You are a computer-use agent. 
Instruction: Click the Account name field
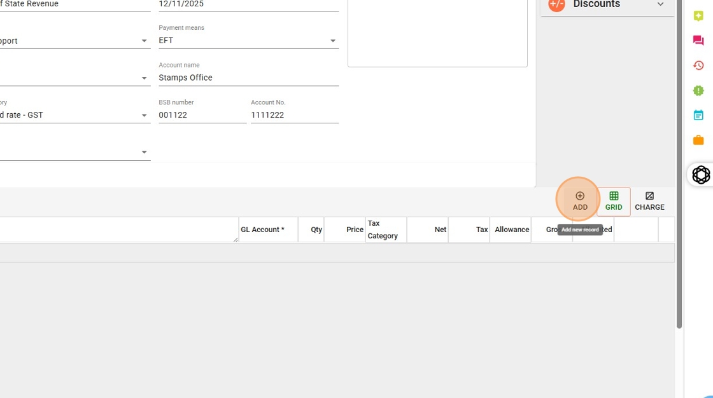click(248, 78)
